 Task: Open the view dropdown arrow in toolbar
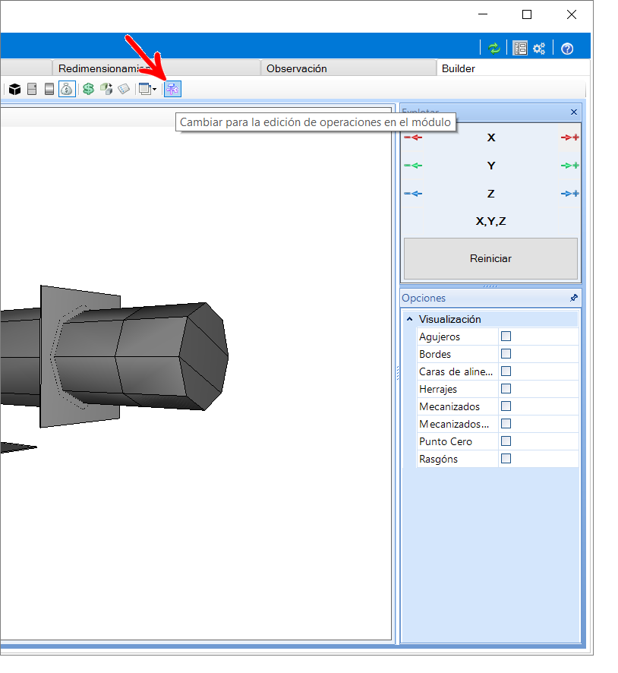click(155, 90)
